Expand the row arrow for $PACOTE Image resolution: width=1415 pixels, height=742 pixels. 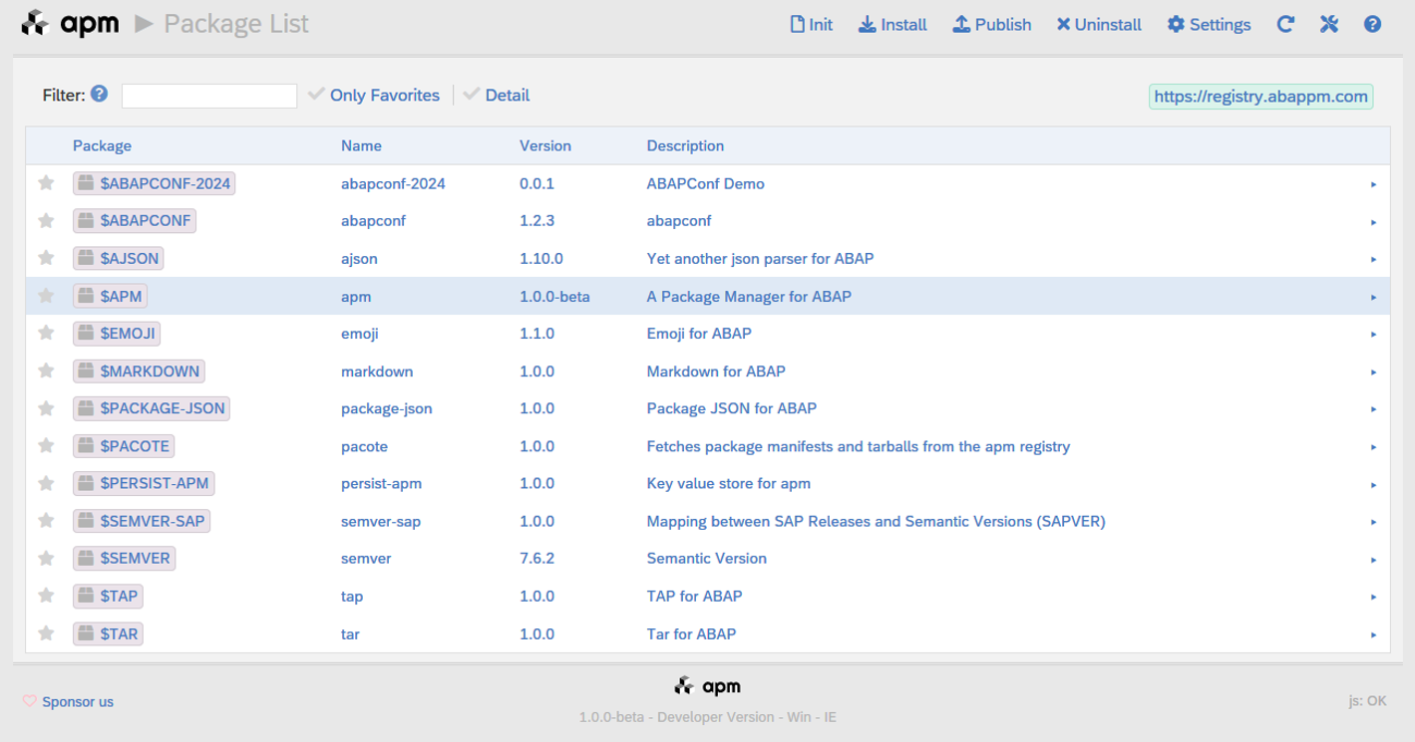point(1373,447)
